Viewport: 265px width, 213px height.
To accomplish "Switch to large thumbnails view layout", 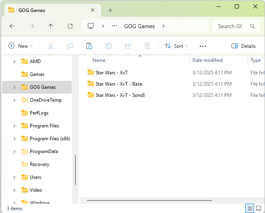I will (259, 208).
